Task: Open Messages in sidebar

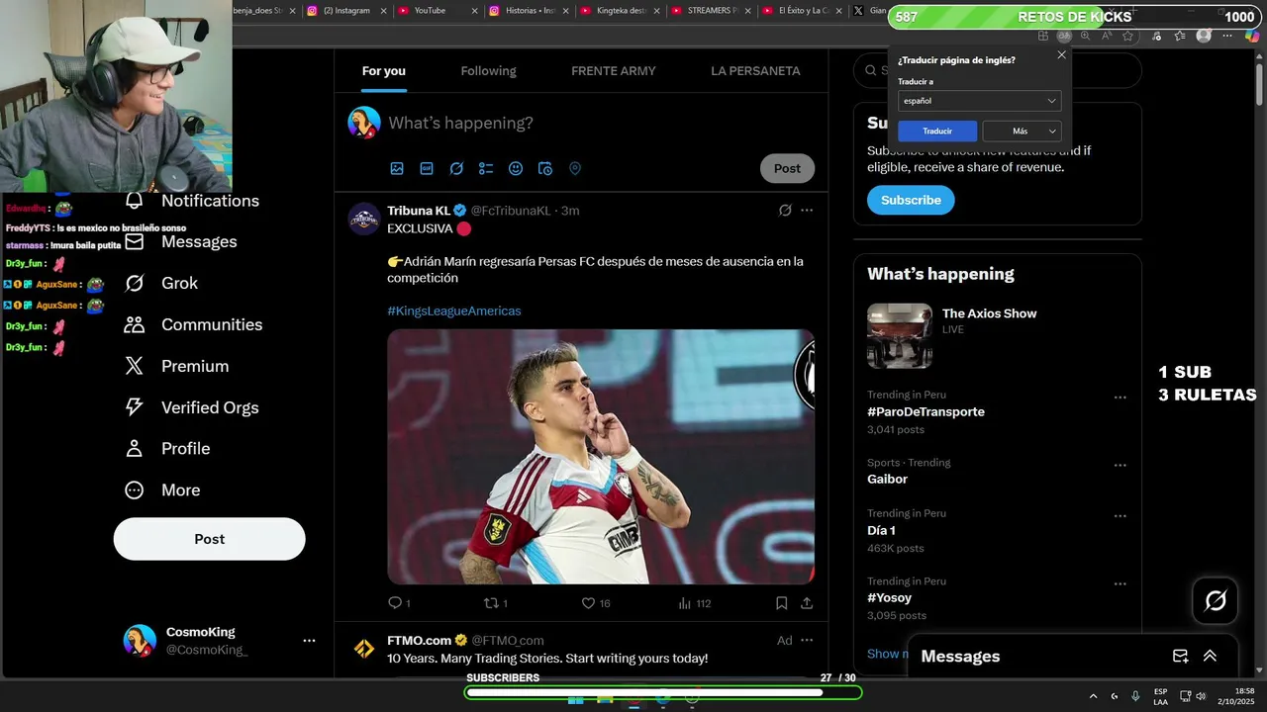Action: [180, 241]
